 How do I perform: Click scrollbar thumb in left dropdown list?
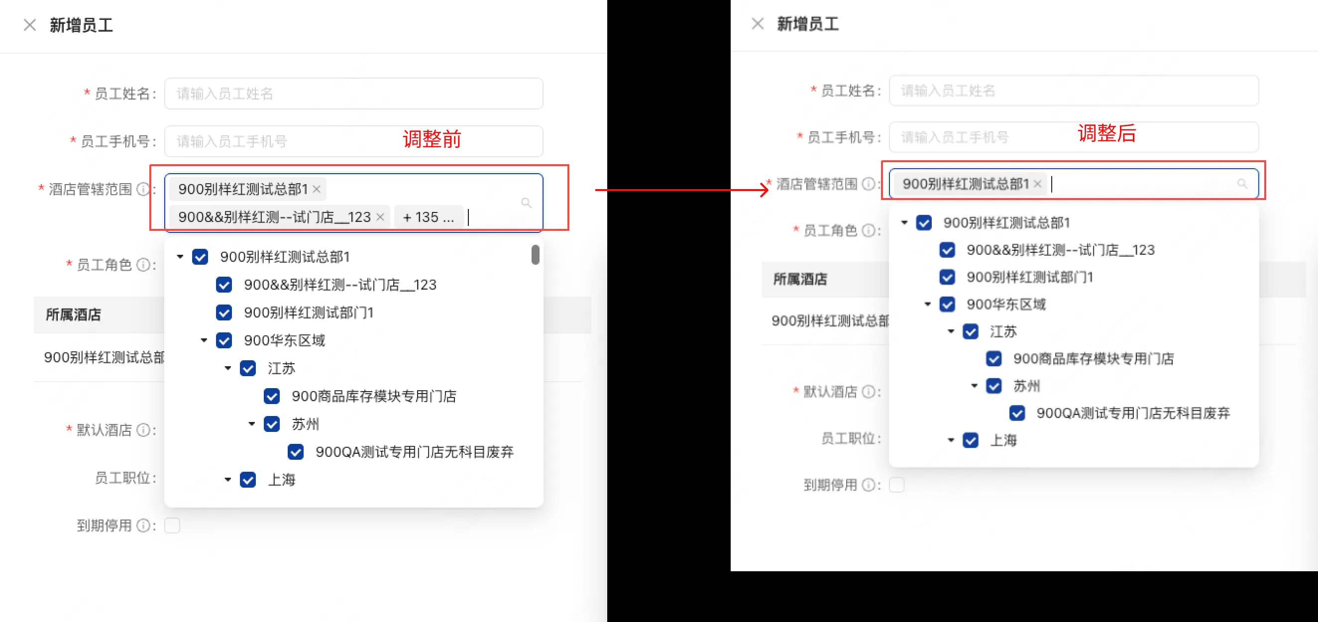(x=535, y=255)
